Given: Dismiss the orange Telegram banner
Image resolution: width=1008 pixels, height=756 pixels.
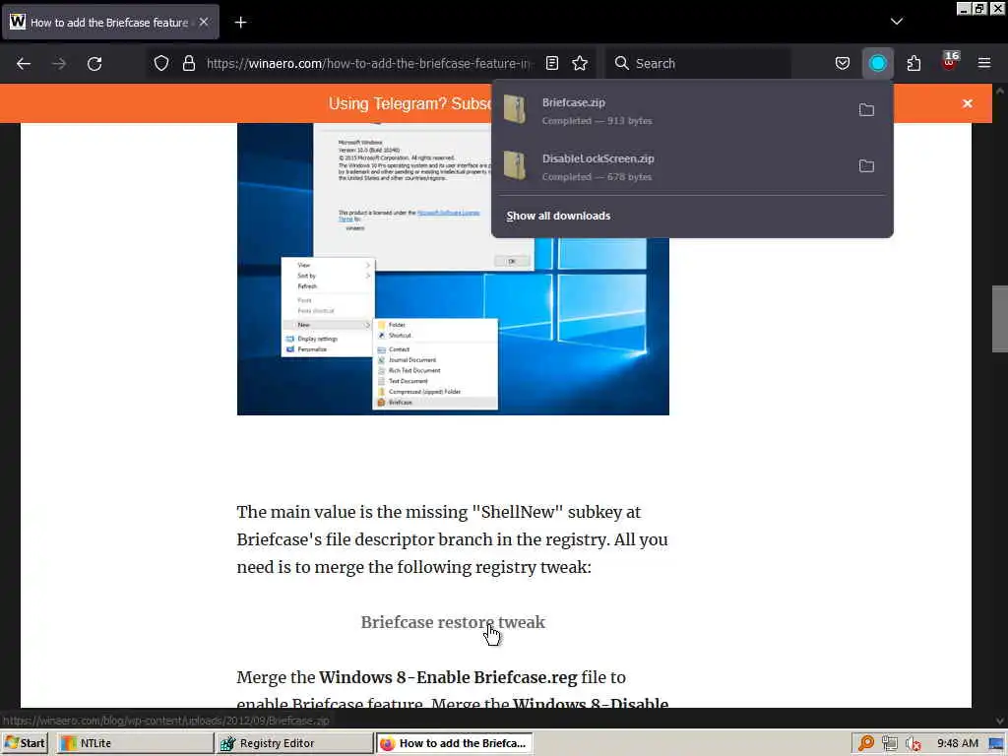Looking at the screenshot, I should 968,103.
